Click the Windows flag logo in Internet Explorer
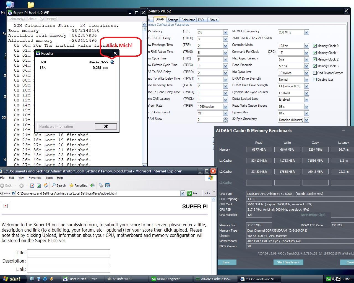Screen dimensions: 354x283 click(x=211, y=178)
